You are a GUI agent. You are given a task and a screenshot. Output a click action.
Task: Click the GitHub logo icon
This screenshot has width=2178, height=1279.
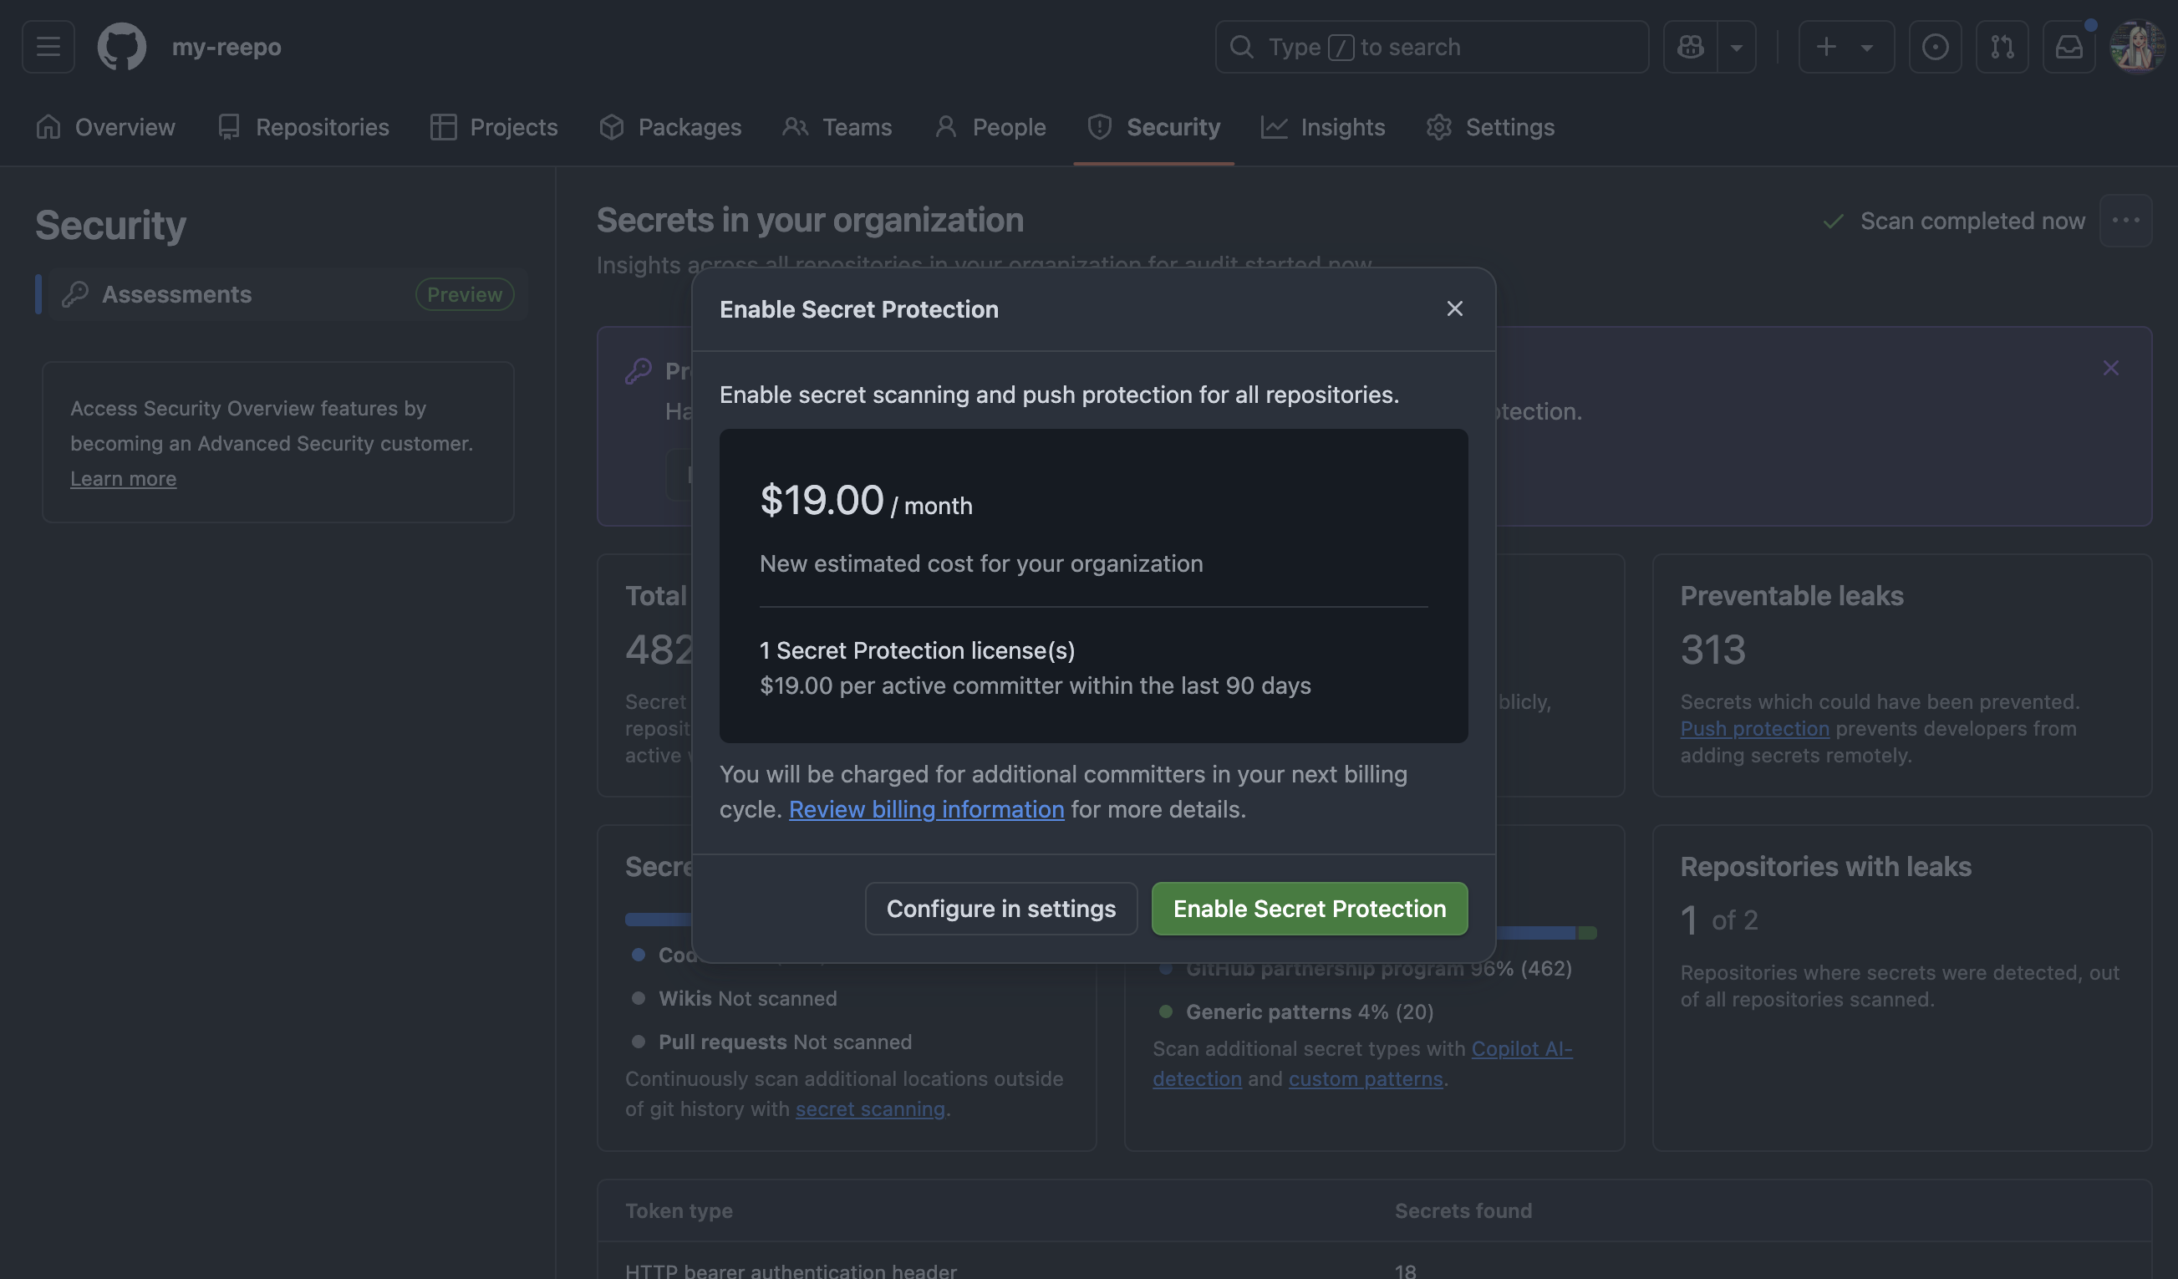pyautogui.click(x=121, y=47)
